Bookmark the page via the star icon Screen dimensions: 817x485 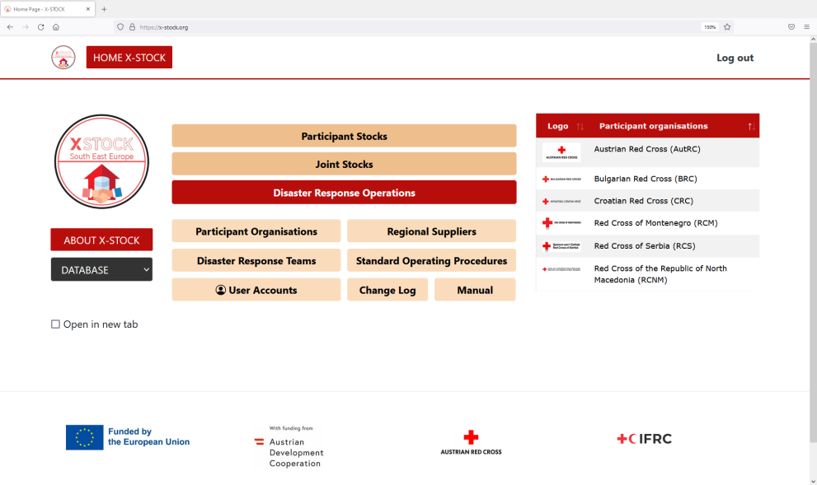pos(726,26)
